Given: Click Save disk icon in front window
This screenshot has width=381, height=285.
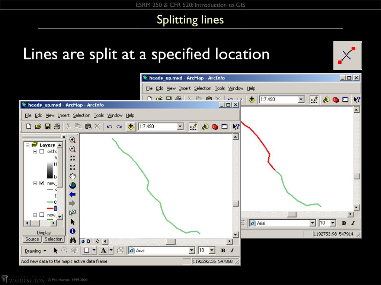Looking at the screenshot, I should (47, 126).
